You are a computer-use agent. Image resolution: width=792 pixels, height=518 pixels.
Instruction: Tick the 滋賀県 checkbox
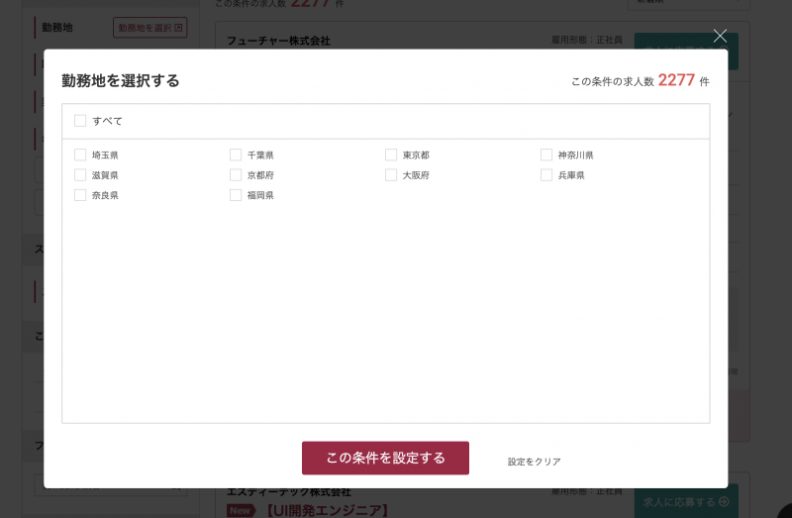(80, 175)
